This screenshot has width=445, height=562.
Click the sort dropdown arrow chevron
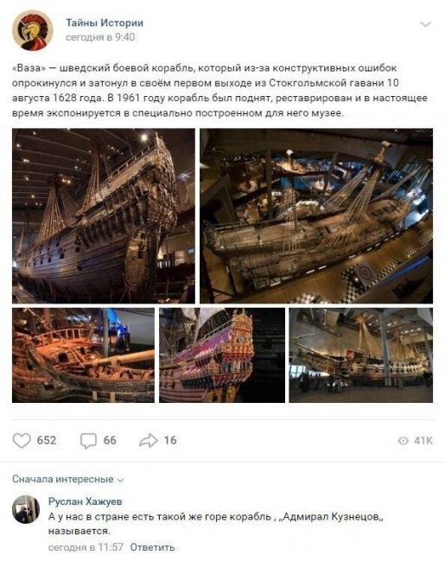click(x=120, y=480)
